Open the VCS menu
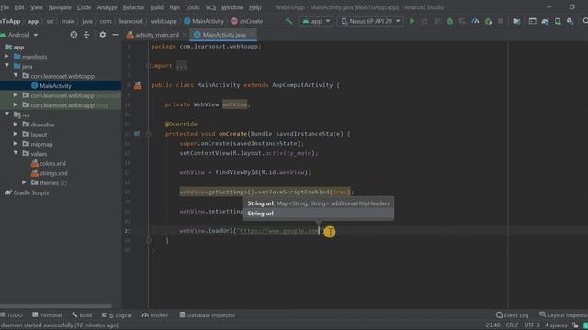The width and height of the screenshot is (588, 330). (x=210, y=7)
